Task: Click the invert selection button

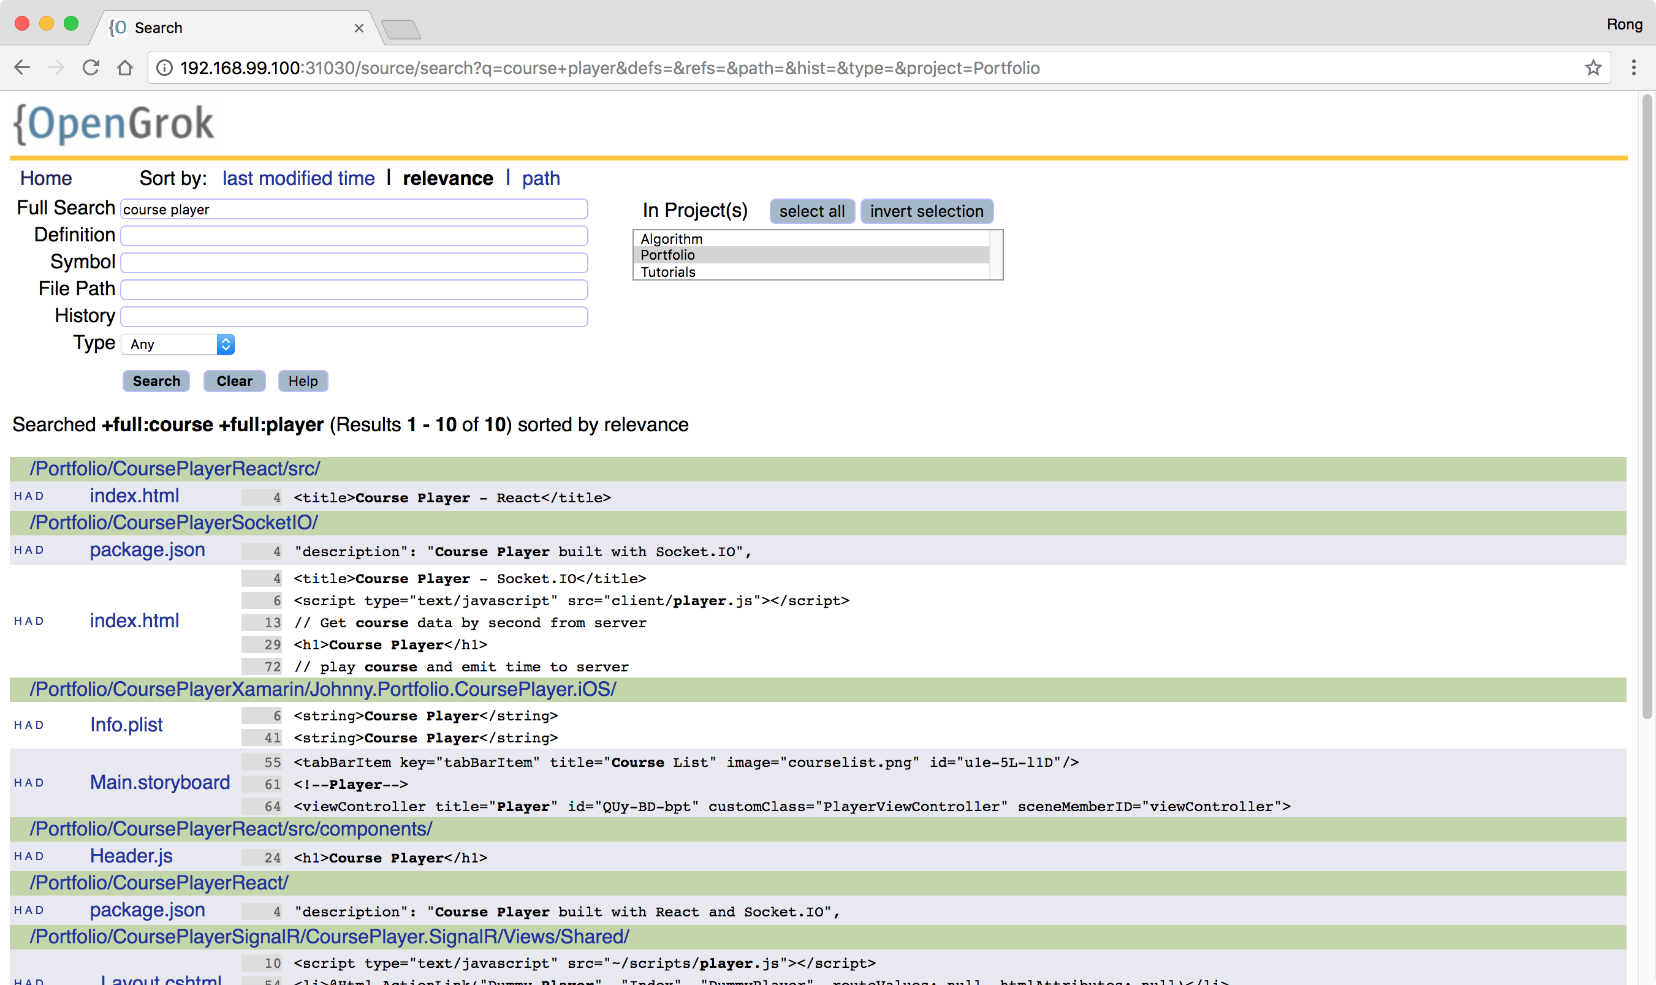Action: [926, 211]
